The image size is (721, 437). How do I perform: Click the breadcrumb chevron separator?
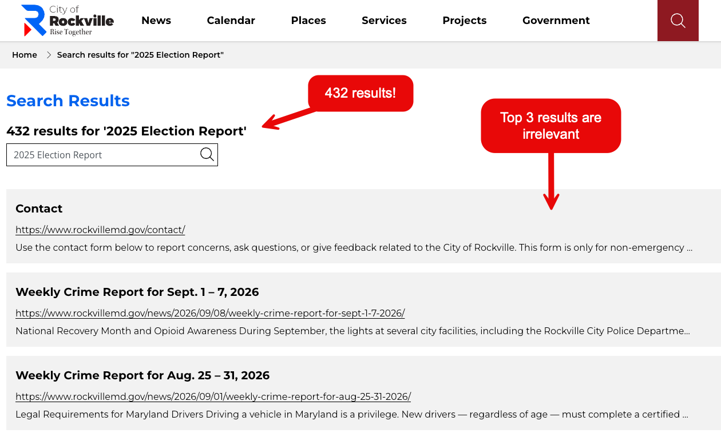(x=49, y=55)
